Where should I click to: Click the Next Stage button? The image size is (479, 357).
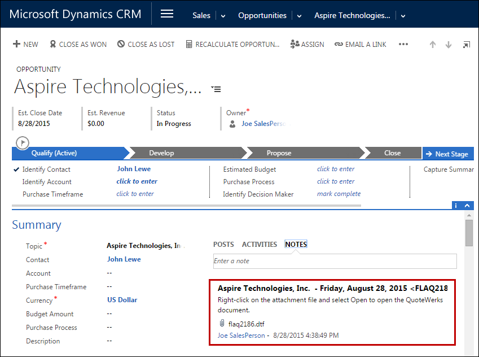point(448,153)
